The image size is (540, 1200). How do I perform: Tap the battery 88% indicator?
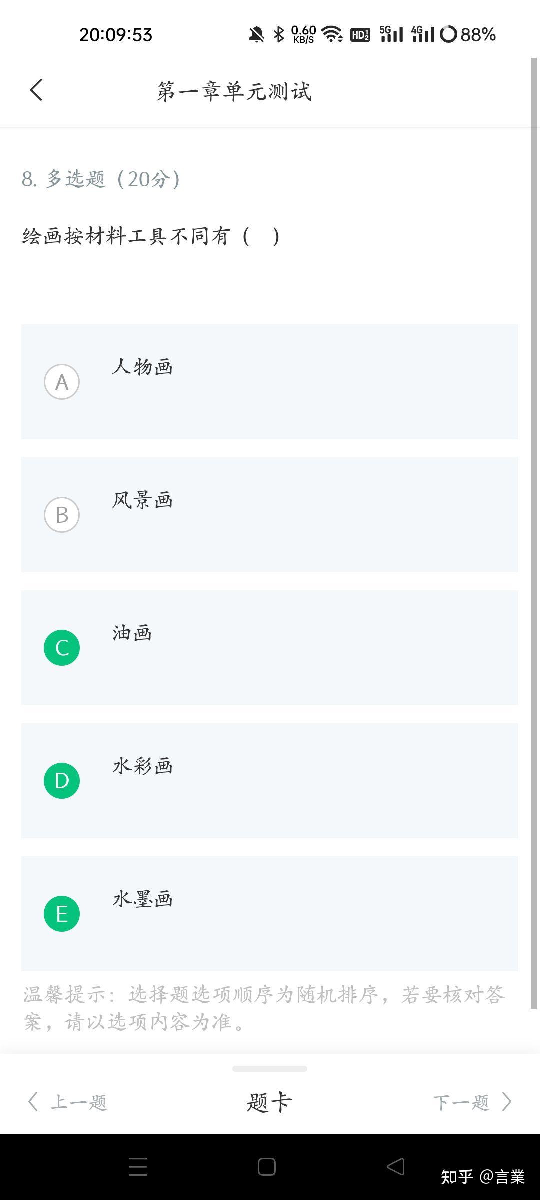tap(468, 35)
